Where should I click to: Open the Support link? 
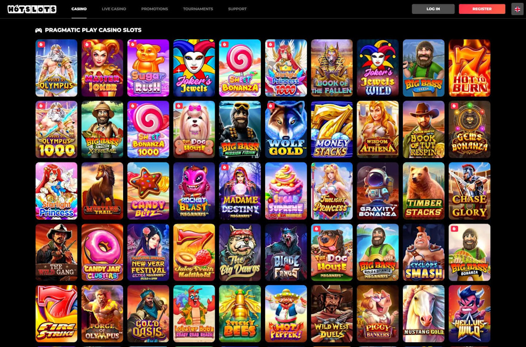coord(237,9)
